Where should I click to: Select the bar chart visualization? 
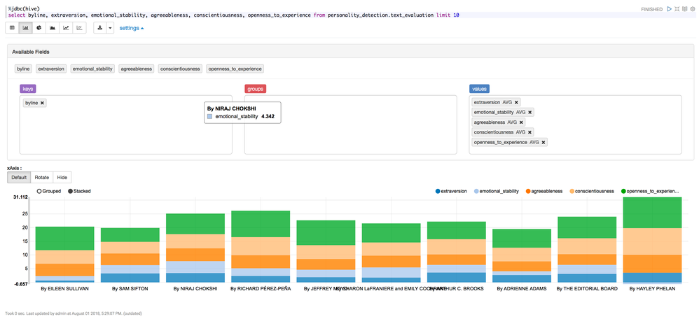tap(25, 28)
